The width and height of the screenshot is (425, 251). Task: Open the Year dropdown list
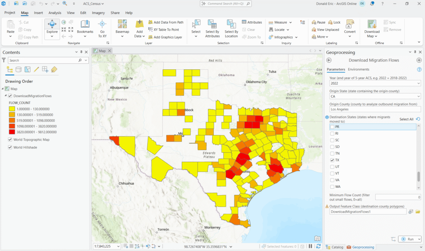pyautogui.click(x=418, y=83)
